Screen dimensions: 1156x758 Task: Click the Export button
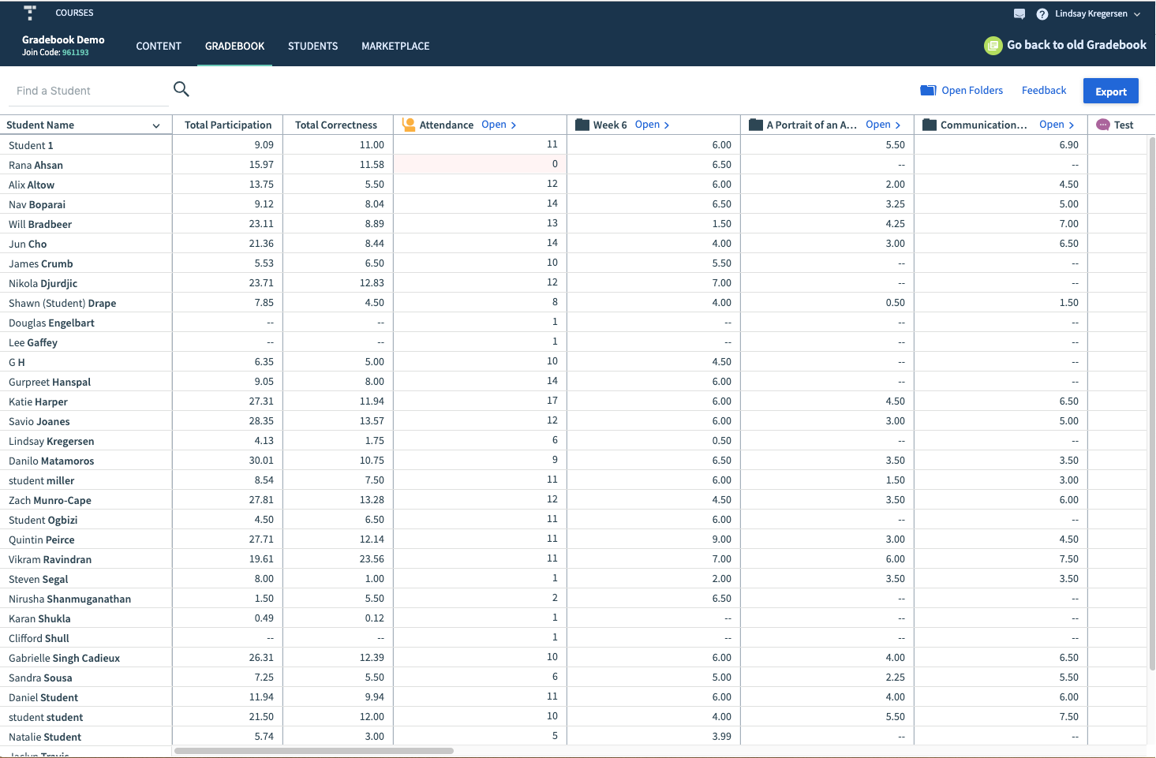(x=1111, y=91)
